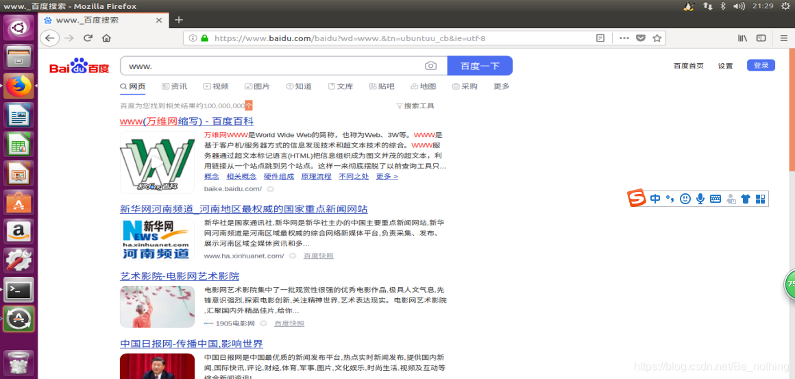Open 百度快照 for 1905电影网 result
This screenshot has height=379, width=795.
(x=289, y=323)
